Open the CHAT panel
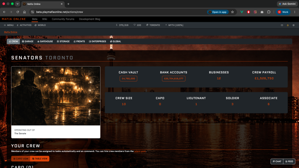This screenshot has width=299, height=168. tap(277, 161)
